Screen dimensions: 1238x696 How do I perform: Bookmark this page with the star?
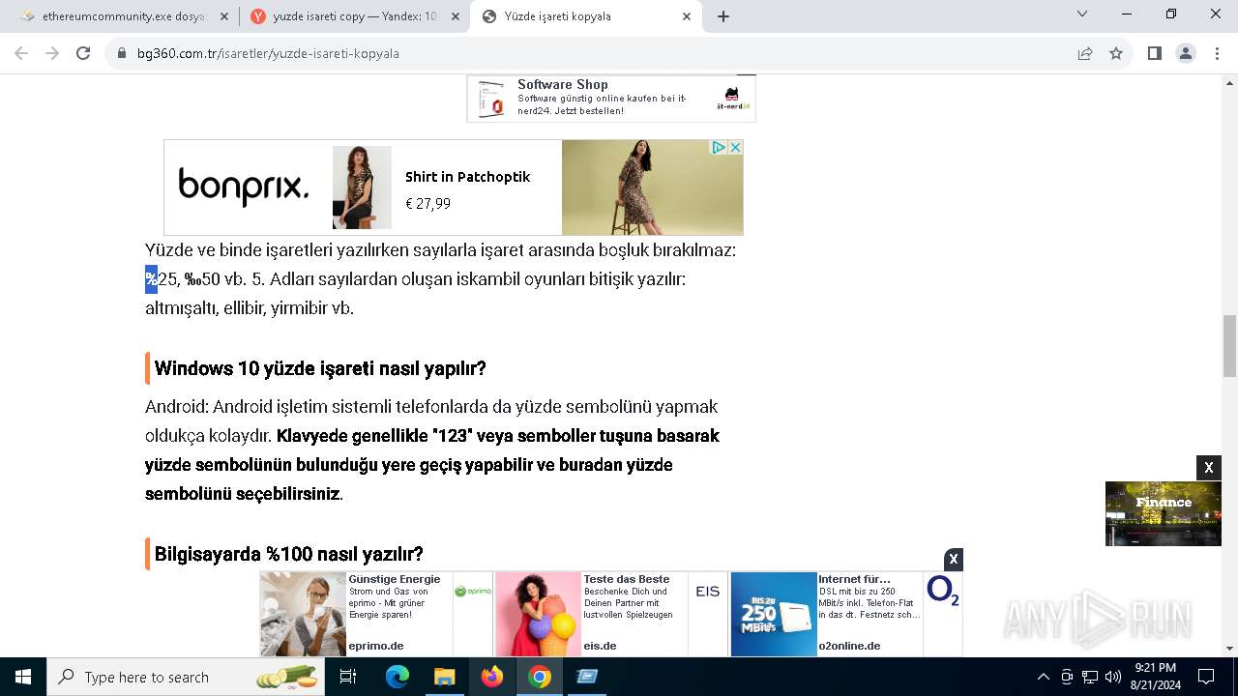point(1116,53)
